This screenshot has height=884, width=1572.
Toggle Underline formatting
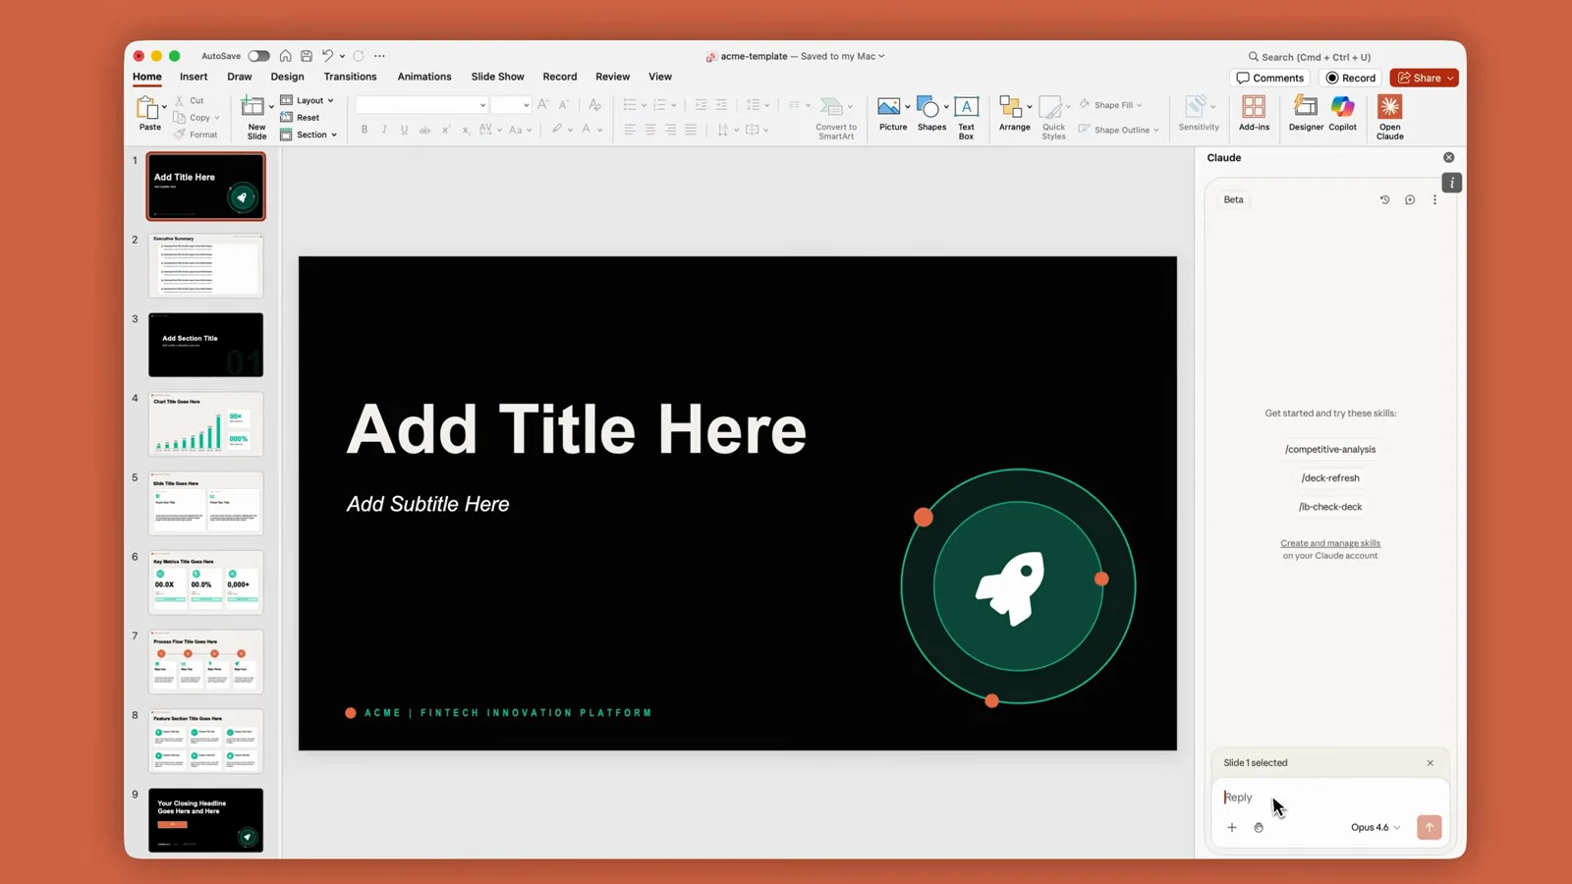[x=404, y=130]
